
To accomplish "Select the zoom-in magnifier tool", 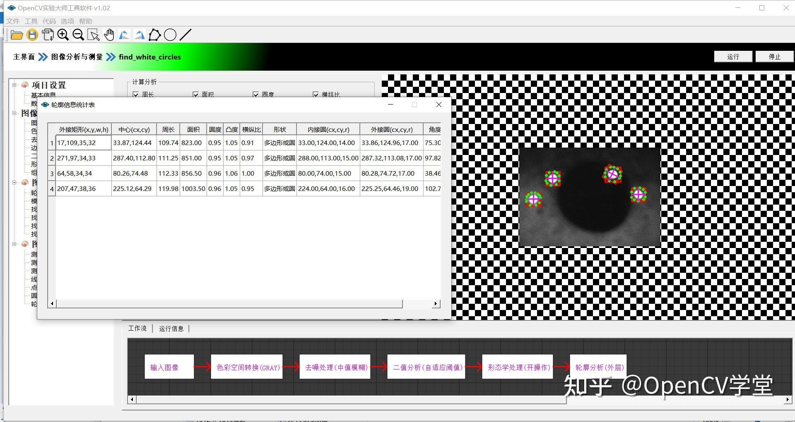I will click(63, 35).
